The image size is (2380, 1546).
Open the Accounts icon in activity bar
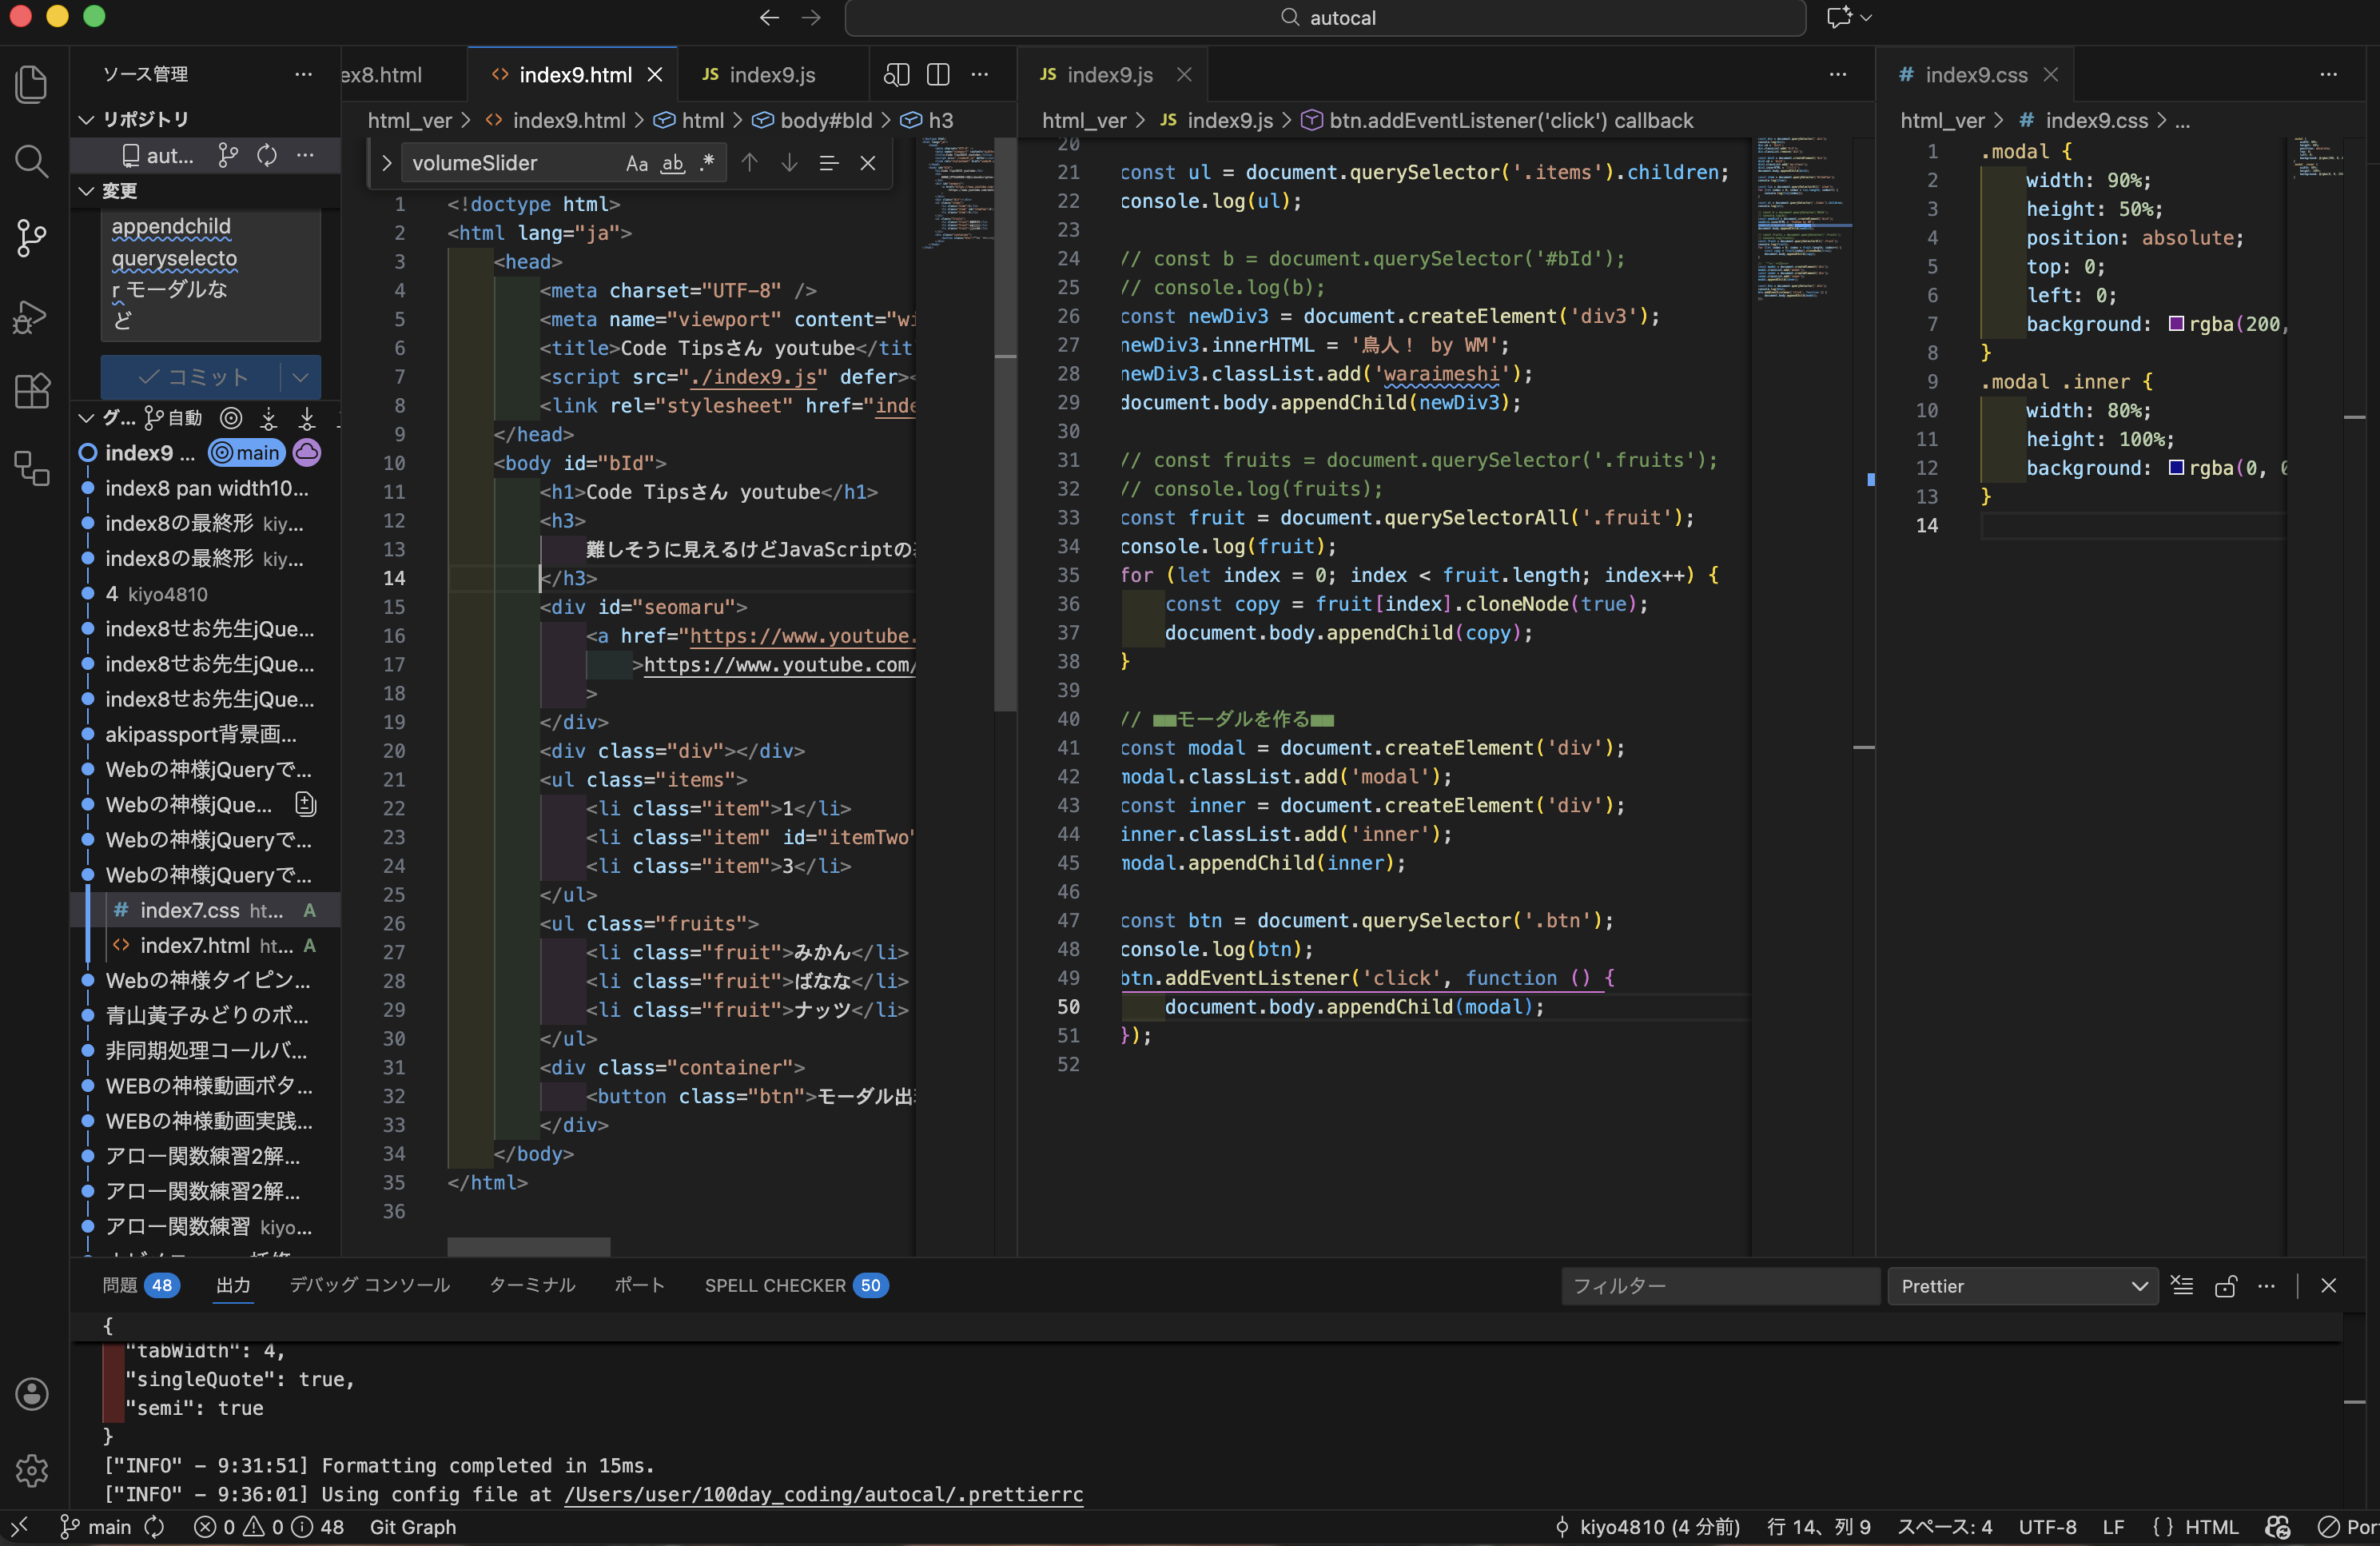32,1393
